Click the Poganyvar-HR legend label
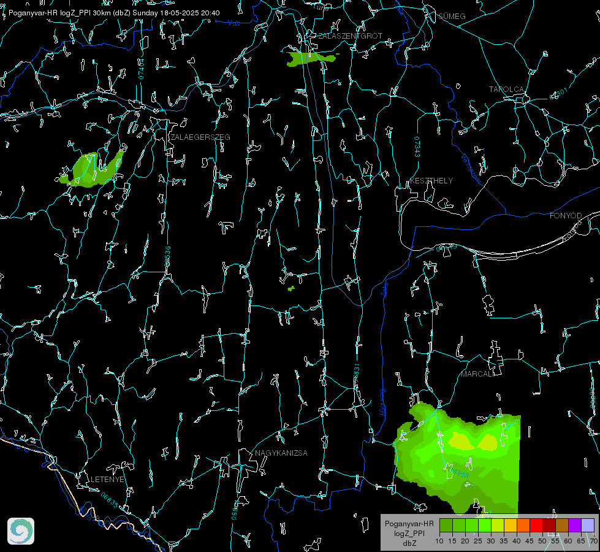This screenshot has height=552, width=600. [409, 524]
